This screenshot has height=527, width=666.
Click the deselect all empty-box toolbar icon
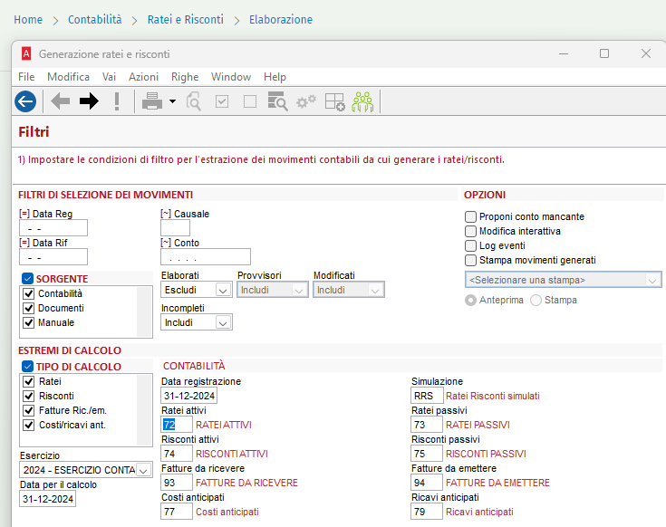pos(250,101)
